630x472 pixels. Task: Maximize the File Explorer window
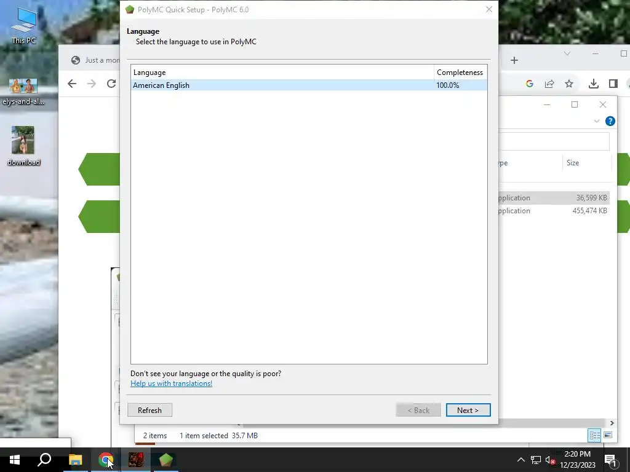(x=575, y=104)
